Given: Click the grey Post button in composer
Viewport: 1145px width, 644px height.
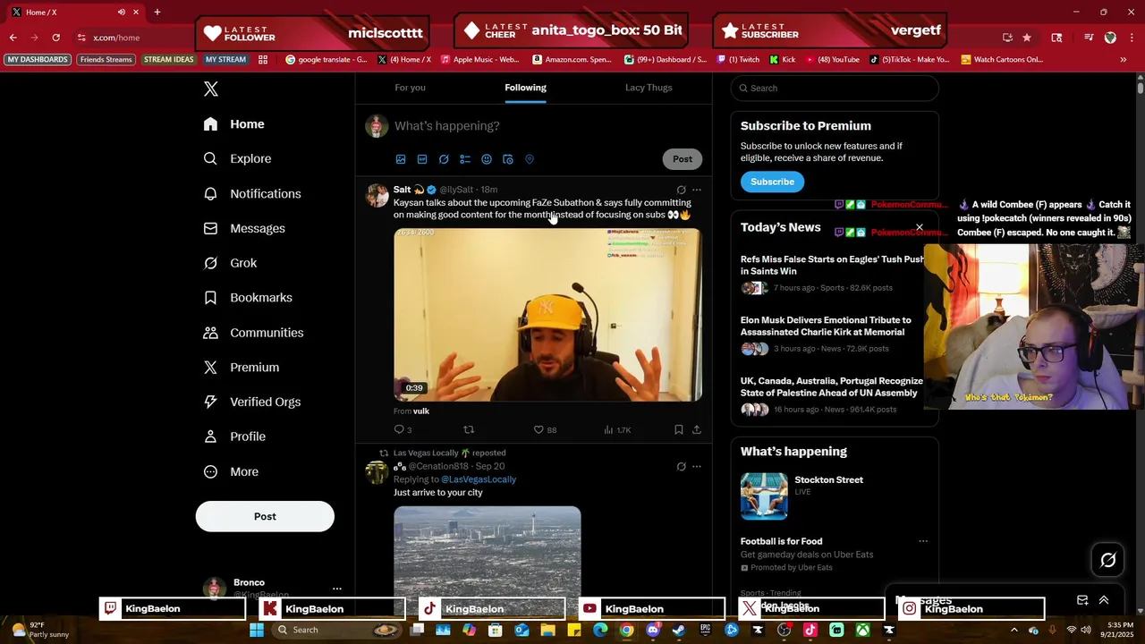Looking at the screenshot, I should [683, 159].
